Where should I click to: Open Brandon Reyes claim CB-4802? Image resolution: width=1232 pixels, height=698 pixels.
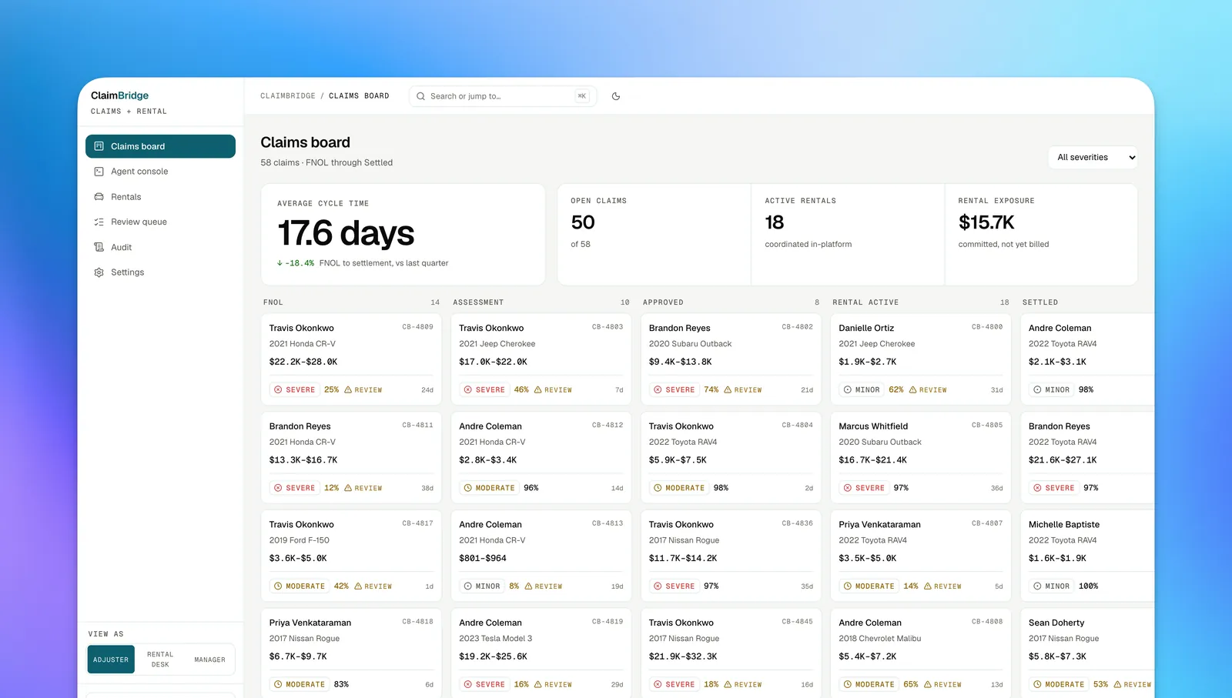pos(731,359)
